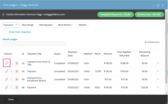Sort by the Remaining Balance column header
The width and height of the screenshot is (168, 104).
[145, 54]
